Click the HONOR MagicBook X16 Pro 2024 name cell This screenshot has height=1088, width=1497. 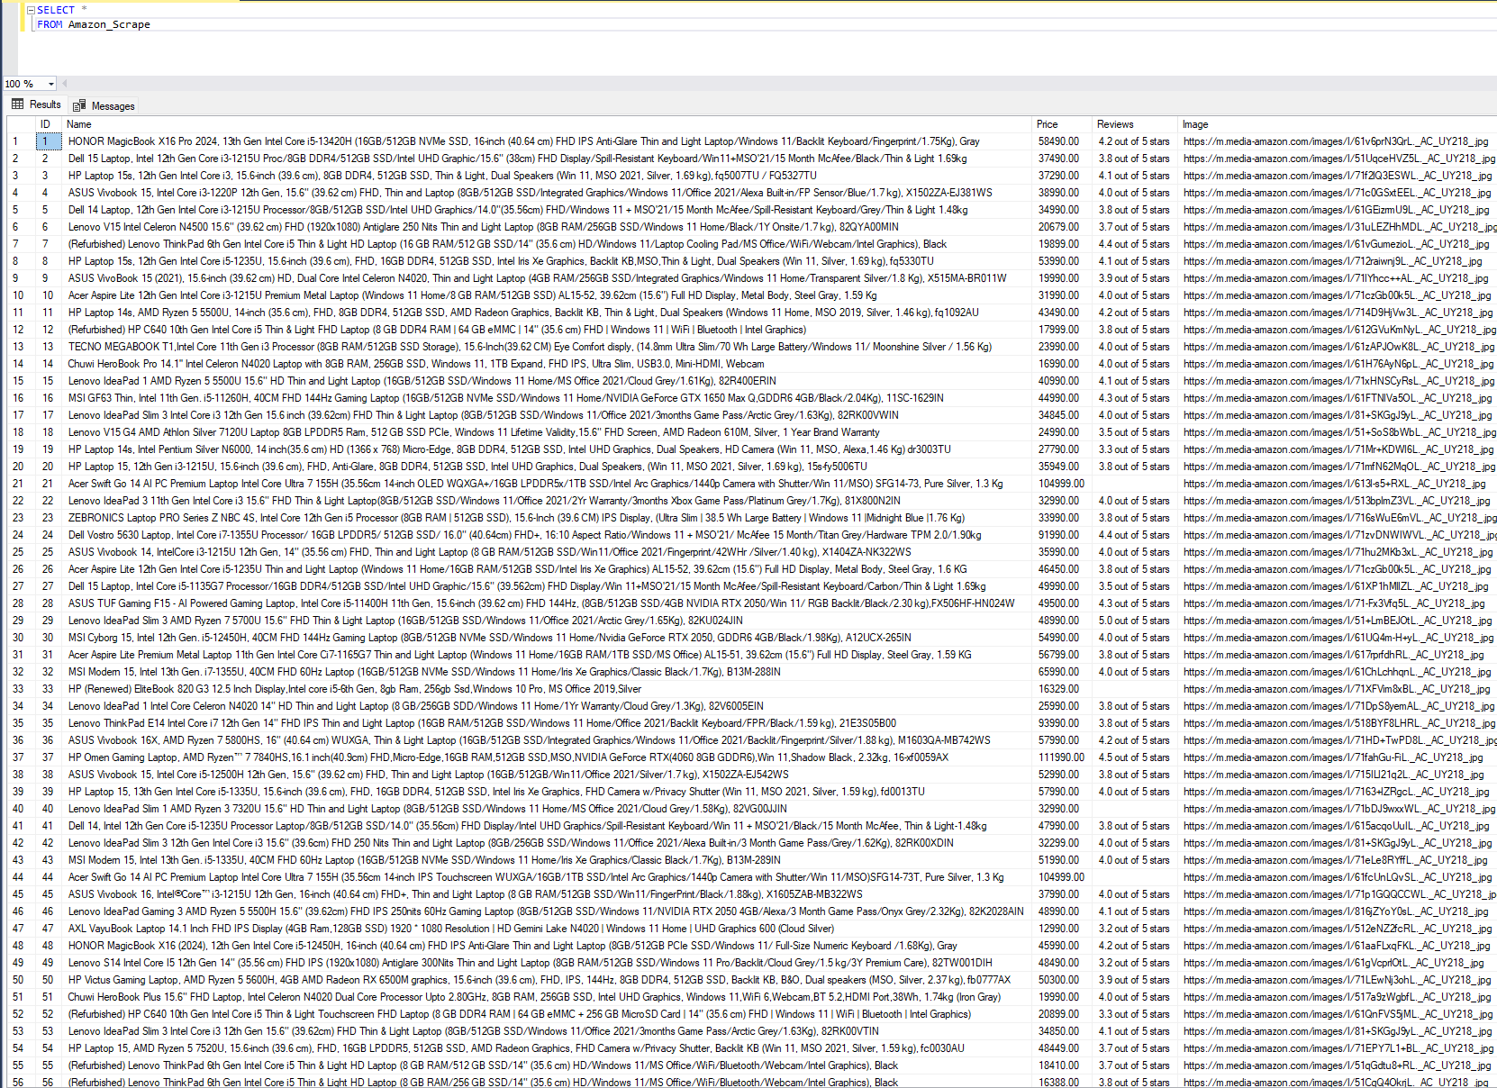[x=547, y=141]
